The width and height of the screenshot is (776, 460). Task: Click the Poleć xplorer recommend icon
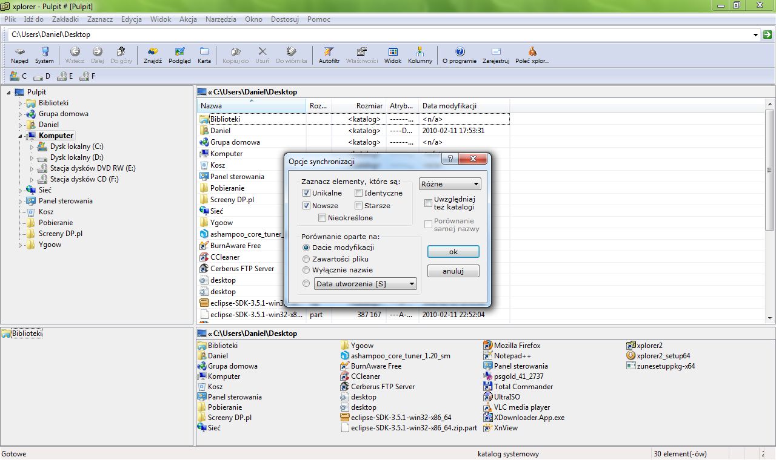click(x=532, y=55)
